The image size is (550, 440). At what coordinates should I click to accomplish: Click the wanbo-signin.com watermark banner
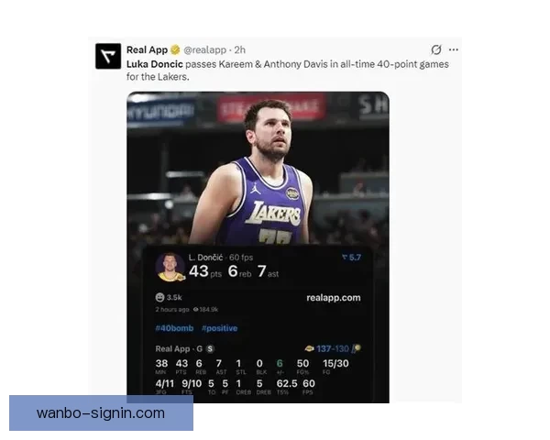coord(101,413)
